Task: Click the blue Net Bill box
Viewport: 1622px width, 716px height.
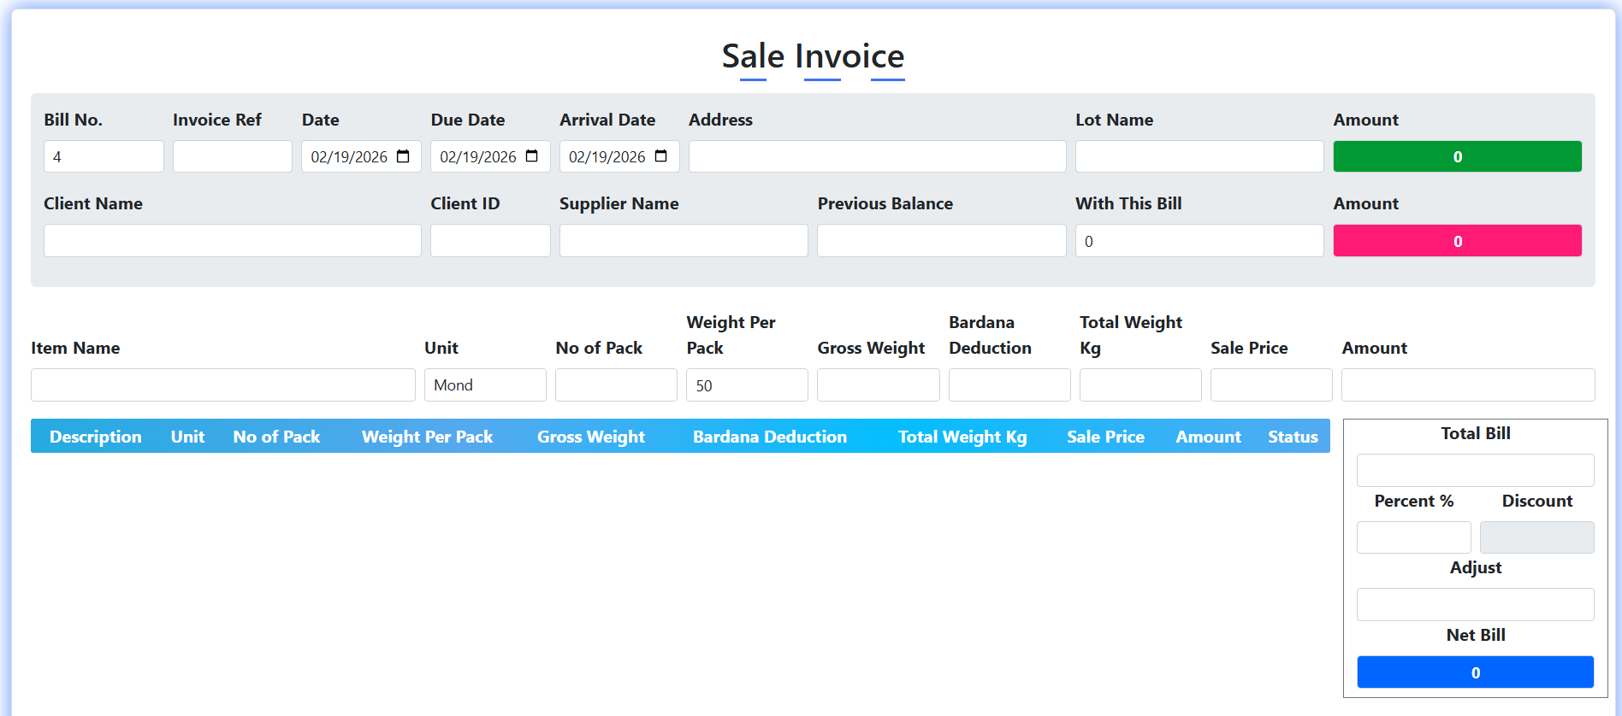Action: coord(1475,672)
